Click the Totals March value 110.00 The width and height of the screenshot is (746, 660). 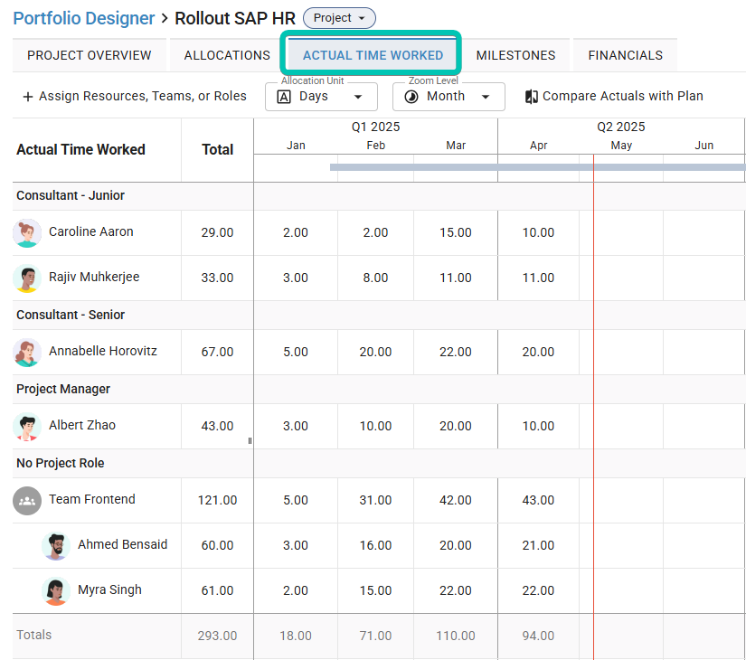coord(456,636)
